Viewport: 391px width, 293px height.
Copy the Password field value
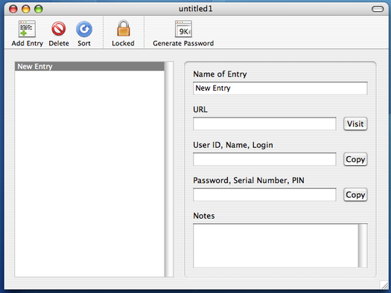click(x=355, y=195)
